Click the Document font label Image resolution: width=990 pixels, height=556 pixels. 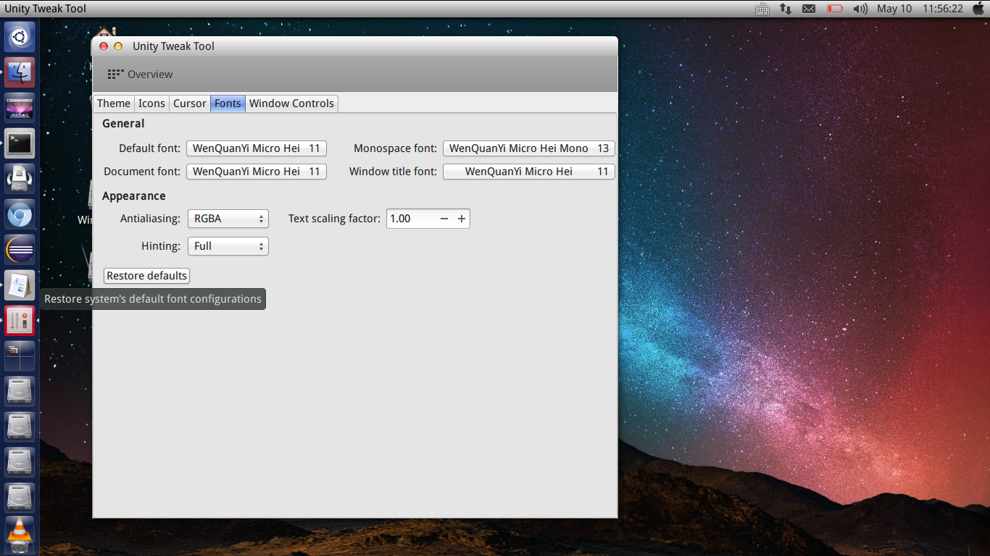(142, 172)
